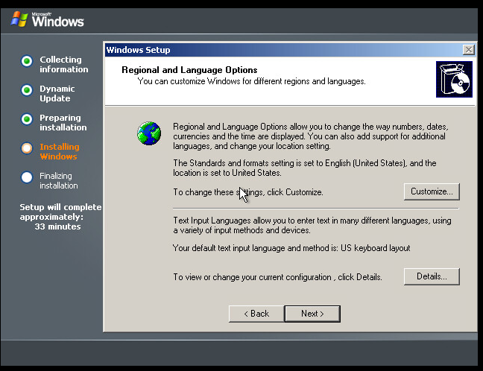Open text input settings with Details button
Viewport: 483px width, 371px height.
click(x=432, y=276)
